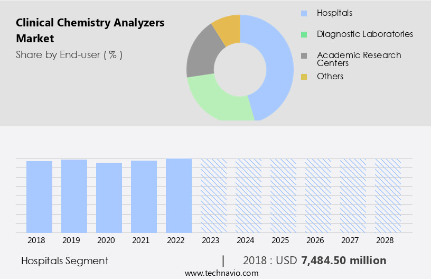Click the gray segment of the donut chart

point(201,58)
